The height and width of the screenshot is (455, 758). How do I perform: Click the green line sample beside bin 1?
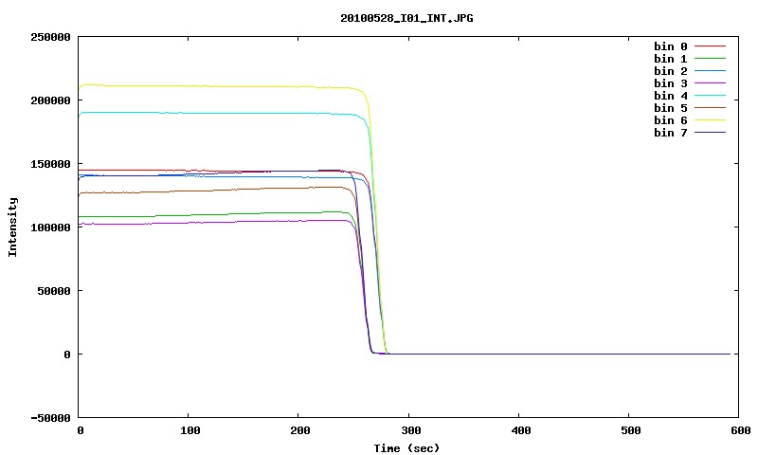point(710,59)
